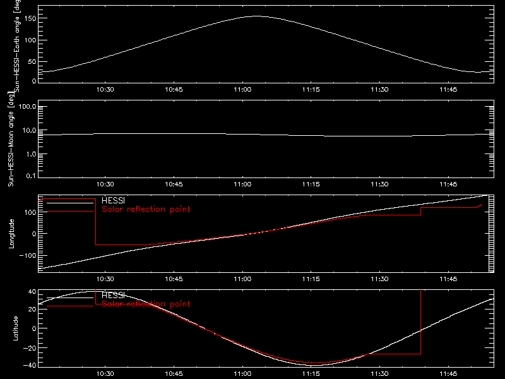Click Solar reflection point legend text in Latitude plot

click(x=146, y=304)
